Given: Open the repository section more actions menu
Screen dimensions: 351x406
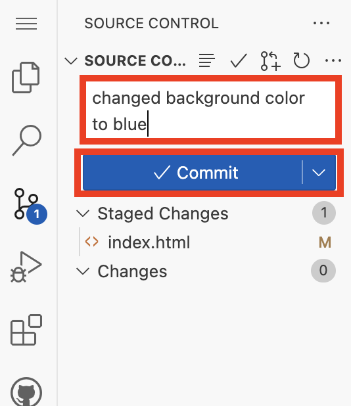Looking at the screenshot, I should (333, 60).
